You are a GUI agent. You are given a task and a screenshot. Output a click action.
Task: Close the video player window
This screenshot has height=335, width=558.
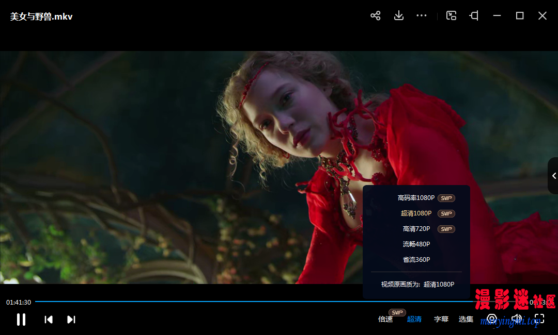pyautogui.click(x=542, y=15)
